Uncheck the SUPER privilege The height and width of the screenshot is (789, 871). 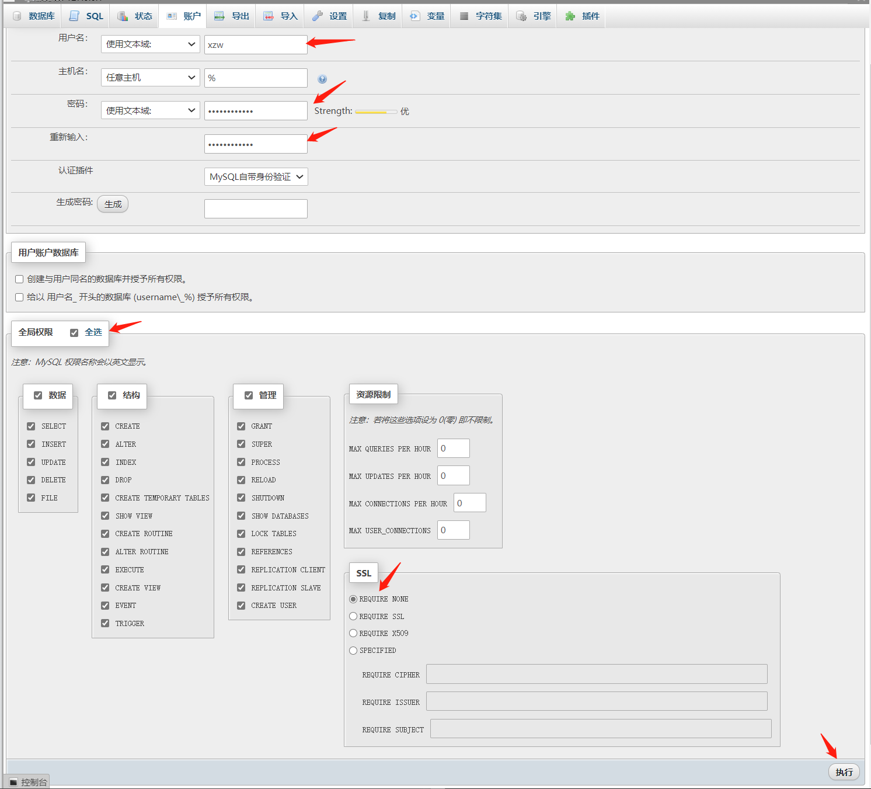tap(241, 444)
